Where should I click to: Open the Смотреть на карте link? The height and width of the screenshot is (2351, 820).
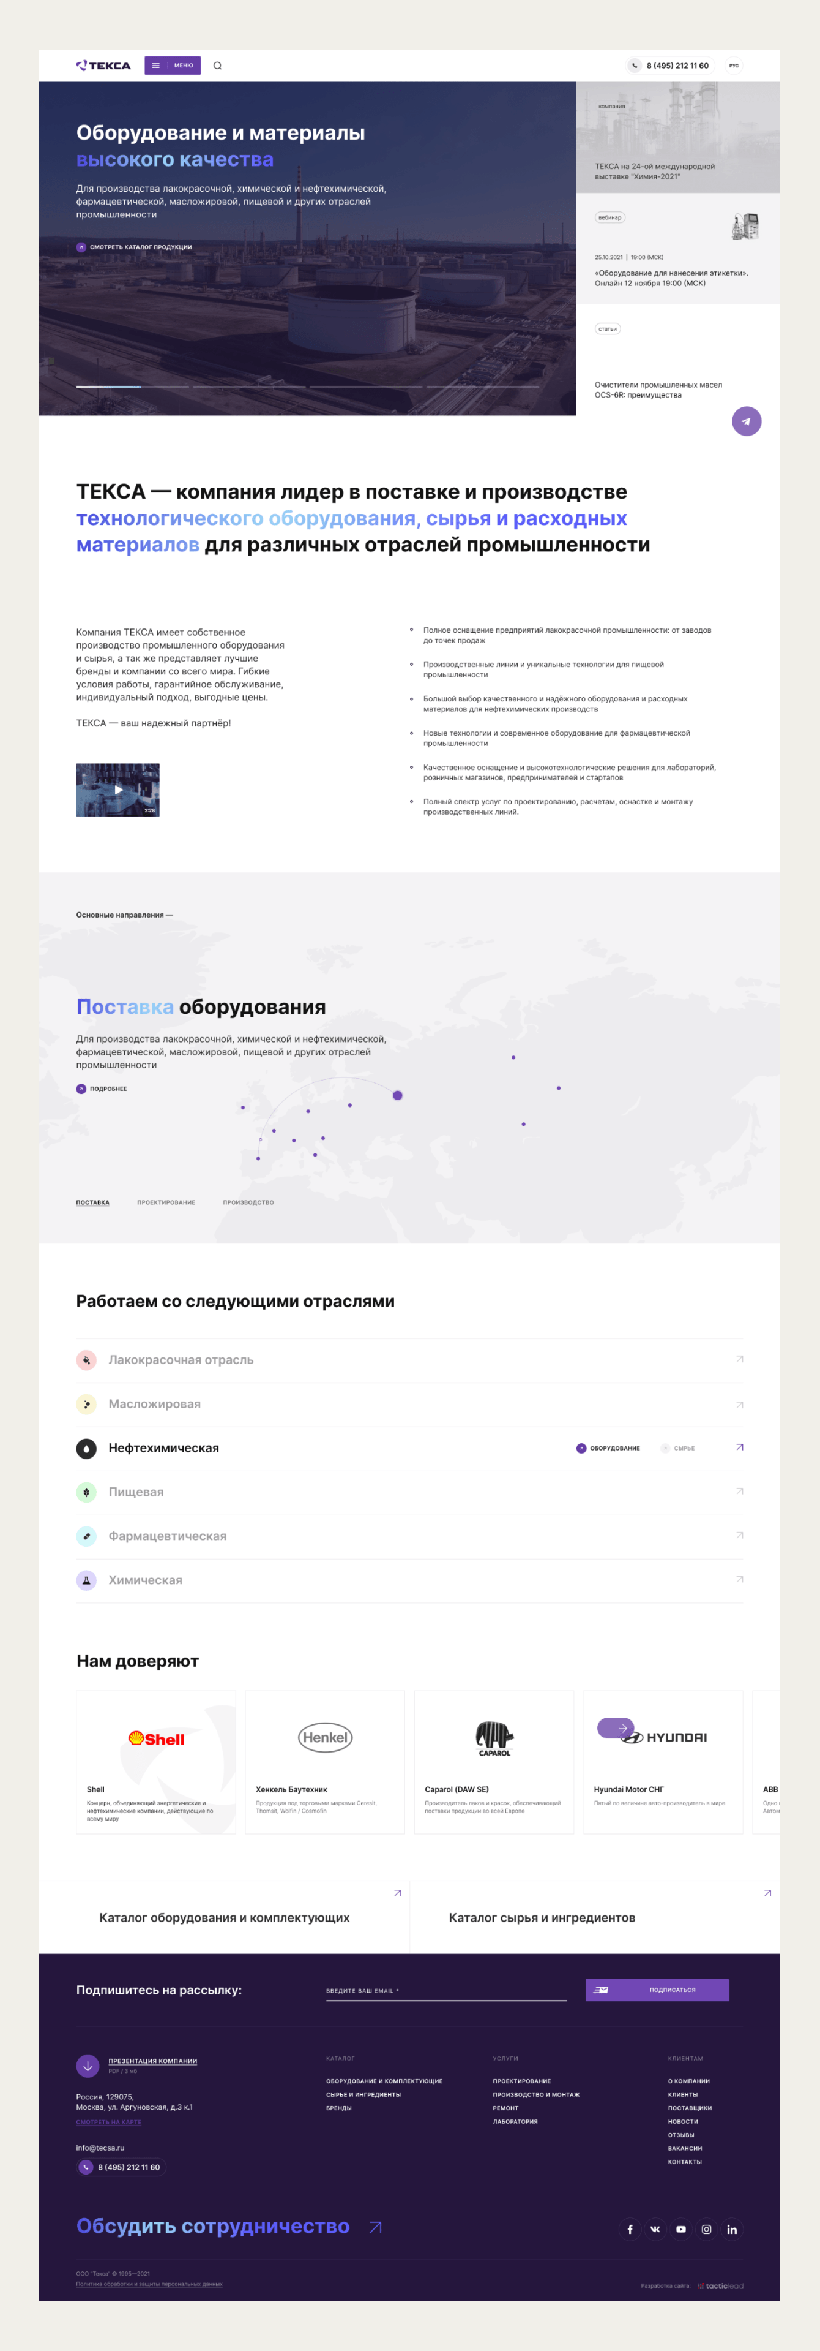click(x=108, y=2122)
